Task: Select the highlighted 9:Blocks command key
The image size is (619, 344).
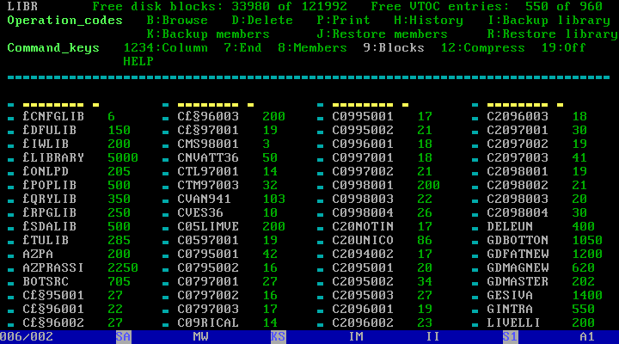Action: click(394, 48)
